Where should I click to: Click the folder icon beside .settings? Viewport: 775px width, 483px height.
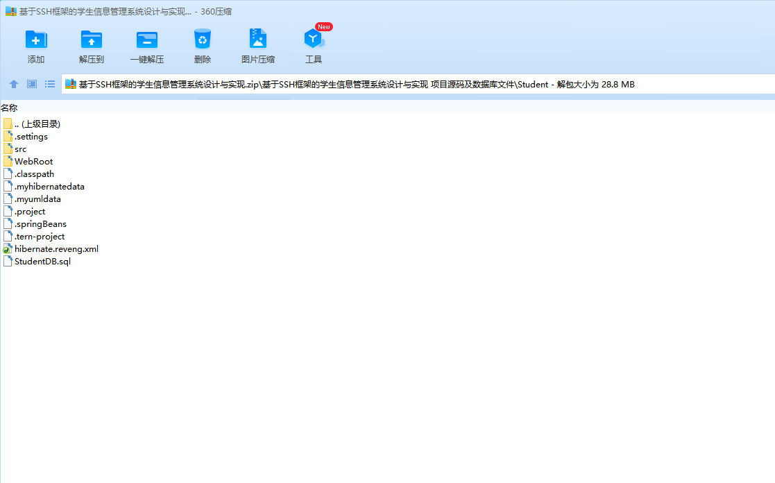click(8, 137)
